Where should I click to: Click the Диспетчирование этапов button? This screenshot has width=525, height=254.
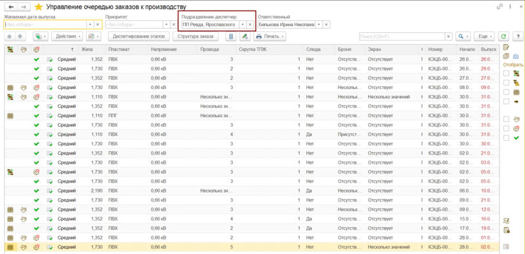click(x=139, y=37)
